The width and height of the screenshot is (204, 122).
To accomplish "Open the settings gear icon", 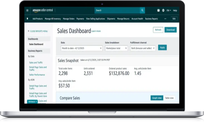I will [163, 10].
